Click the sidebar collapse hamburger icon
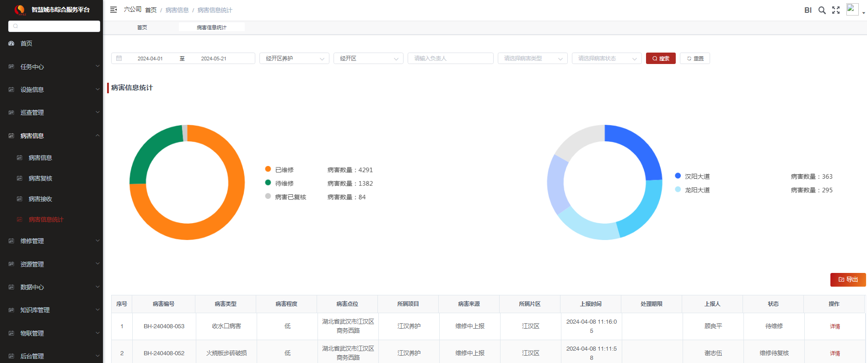This screenshot has width=867, height=363. tap(113, 10)
